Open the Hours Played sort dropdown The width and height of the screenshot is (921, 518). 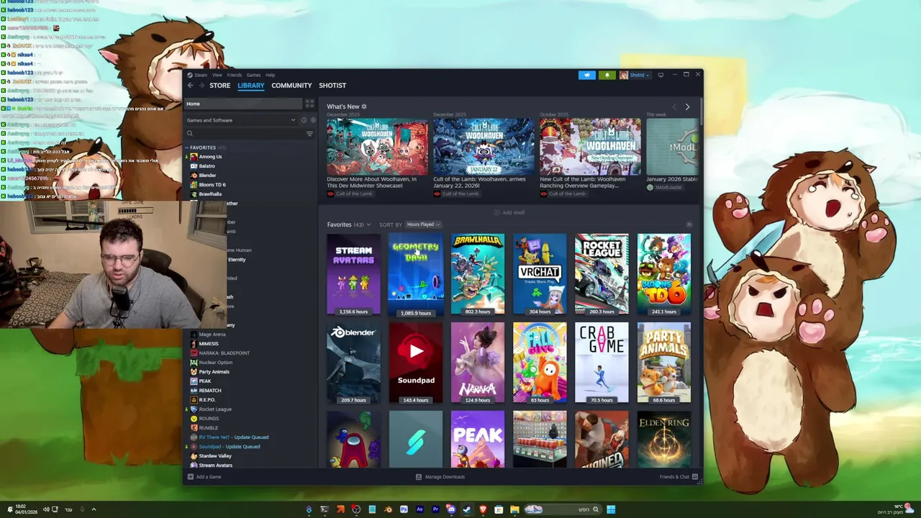pyautogui.click(x=423, y=224)
